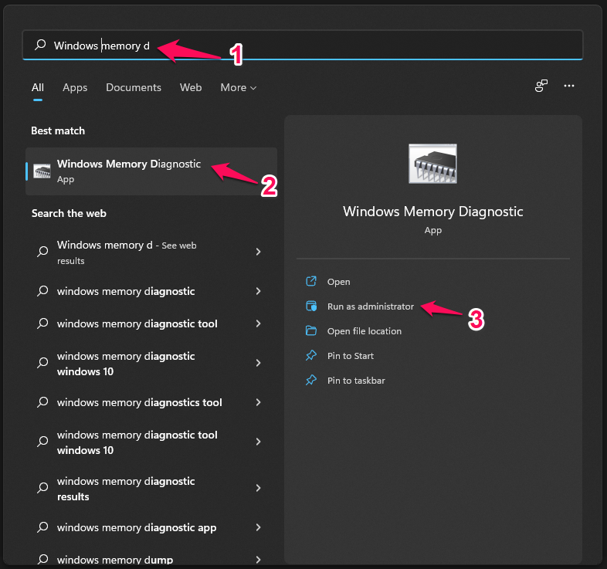Screen dimensions: 607x569
Task: Select 'windows memory diagnostics tool' suggestion
Action: coord(151,403)
